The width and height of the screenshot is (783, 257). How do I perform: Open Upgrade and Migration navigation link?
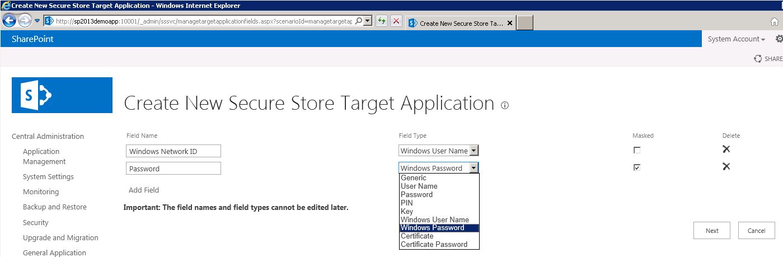click(60, 237)
